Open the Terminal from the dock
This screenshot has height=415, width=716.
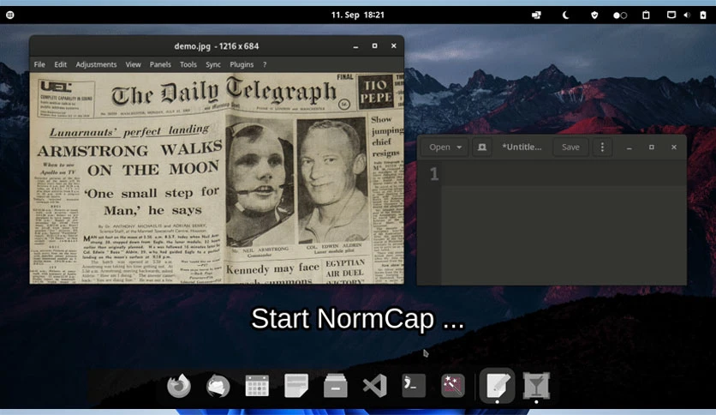point(414,386)
